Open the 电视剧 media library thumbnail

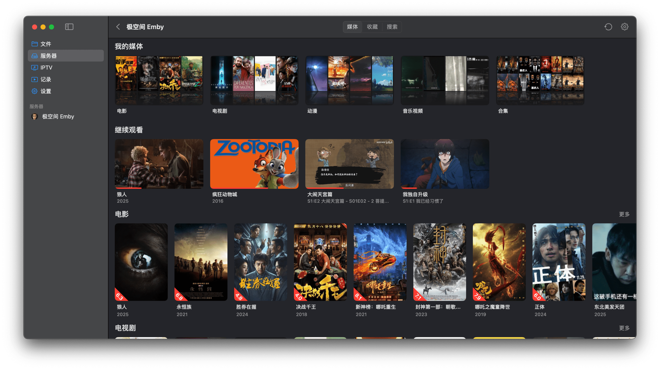coord(254,80)
